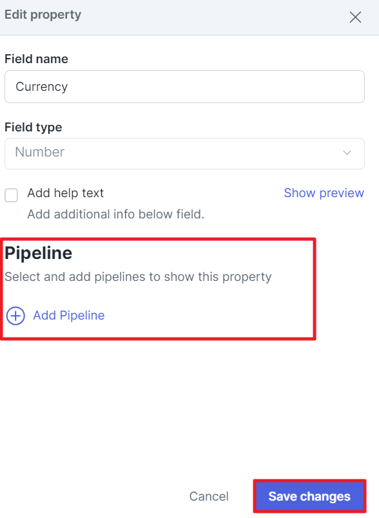Enable the Add help text checkbox

click(11, 195)
